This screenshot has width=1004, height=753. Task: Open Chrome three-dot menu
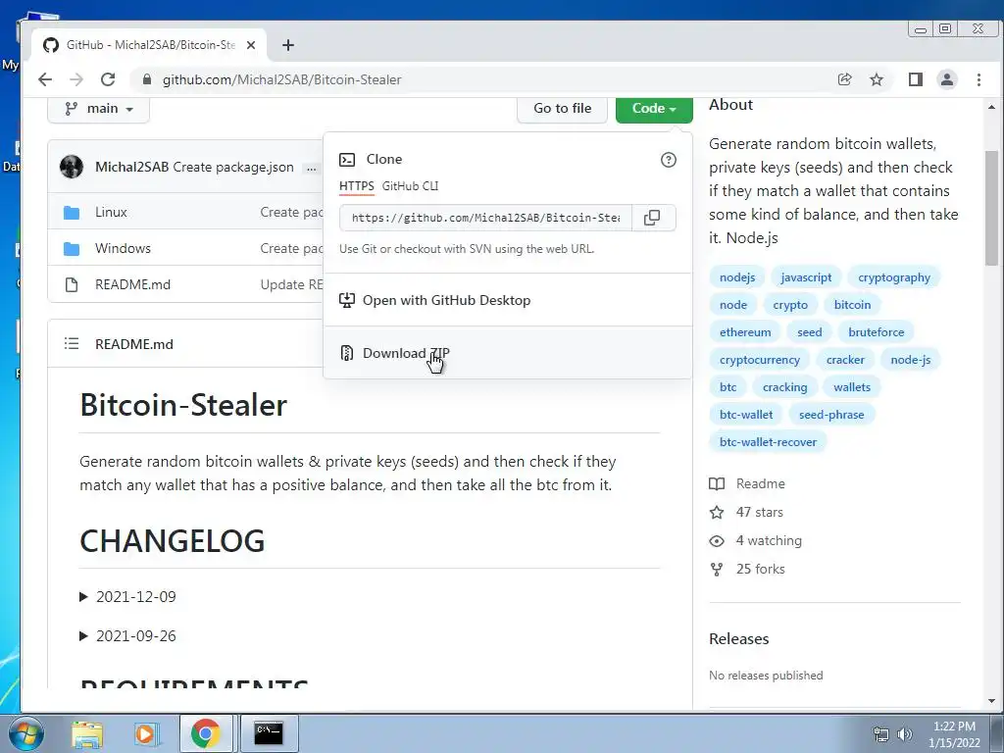coord(979,79)
